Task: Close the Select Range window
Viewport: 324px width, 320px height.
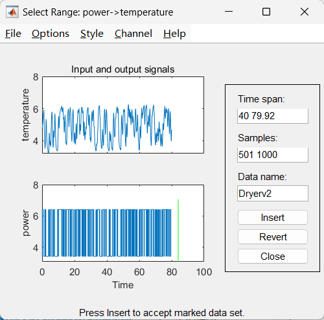Action: click(305, 12)
